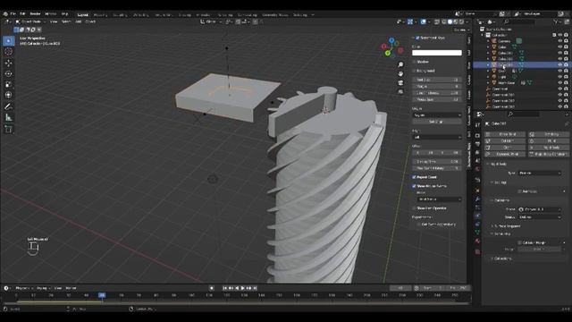Open the collision Source dropdown
Screen dimensions: 572x322
(x=540, y=217)
